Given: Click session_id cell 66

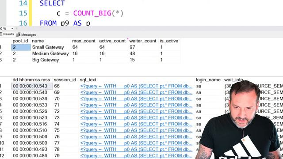Looking at the screenshot, I should pyautogui.click(x=57, y=86).
